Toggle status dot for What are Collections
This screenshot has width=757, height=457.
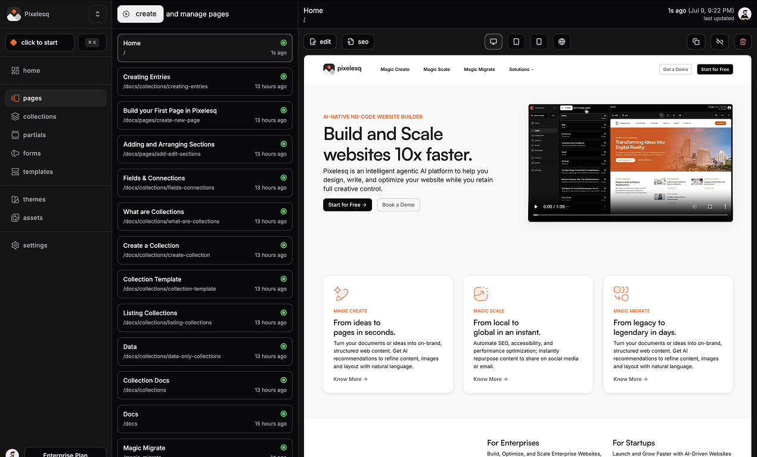tap(284, 212)
